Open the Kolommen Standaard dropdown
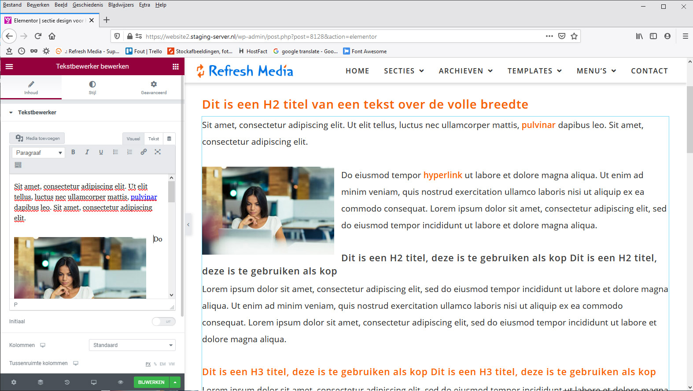Screen dimensions: 693x391 [x=132, y=345]
